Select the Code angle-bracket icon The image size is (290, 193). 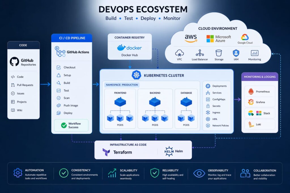click(x=13, y=77)
